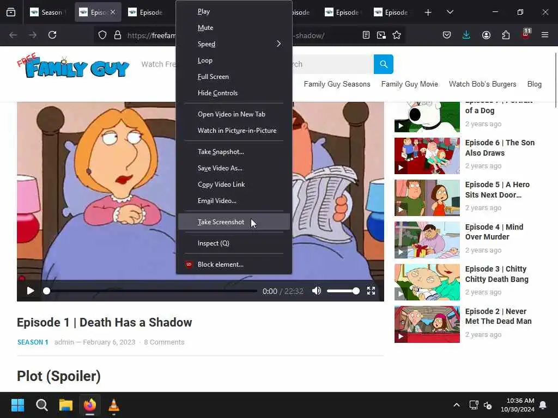Viewport: 558px width, 418px height.
Task: Open Episode 3 Chitty Chitty Death Bang
Action: pos(497,274)
